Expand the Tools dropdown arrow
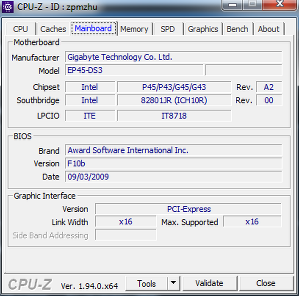Image resolution: width=299 pixels, height=296 pixels. point(173,283)
